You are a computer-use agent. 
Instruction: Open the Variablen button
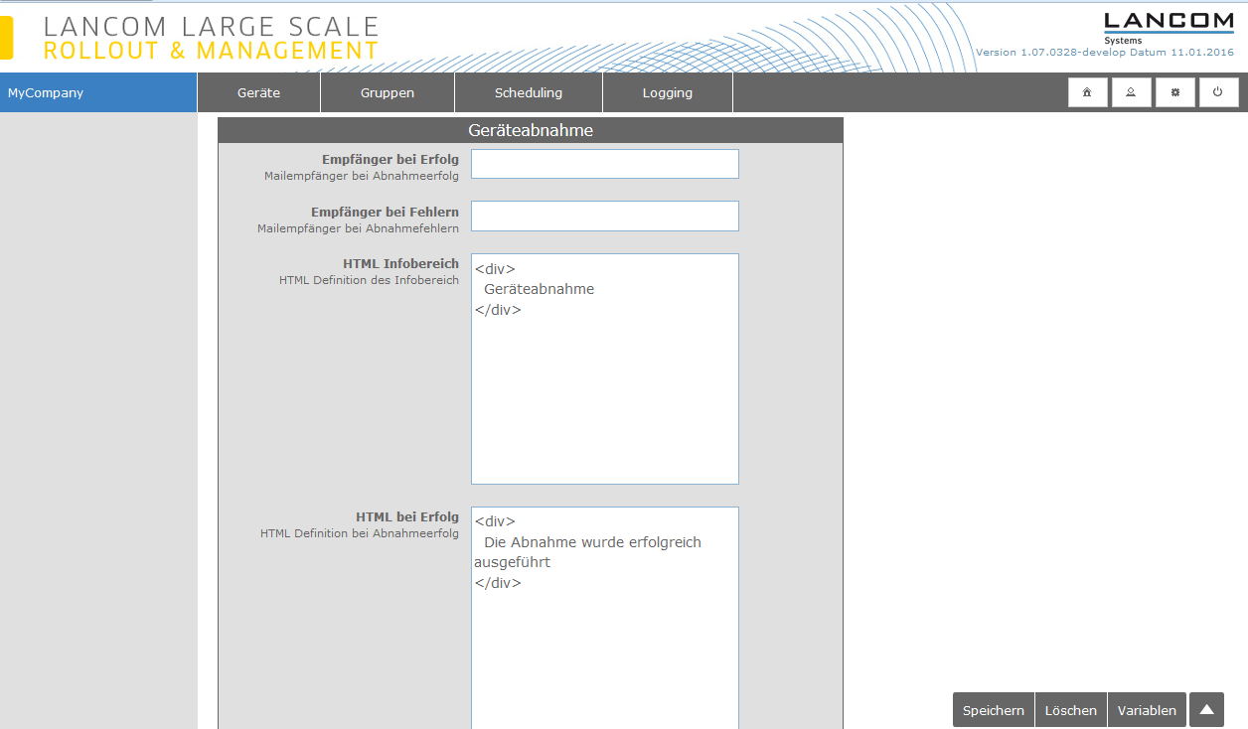point(1147,710)
